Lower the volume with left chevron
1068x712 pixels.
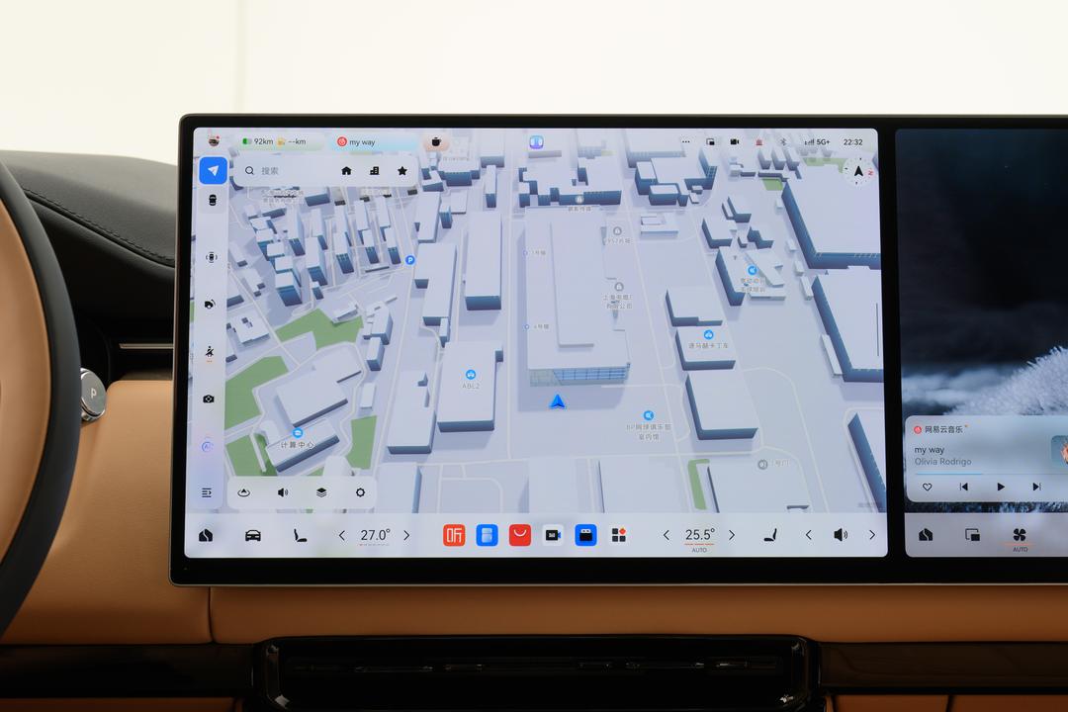click(809, 536)
